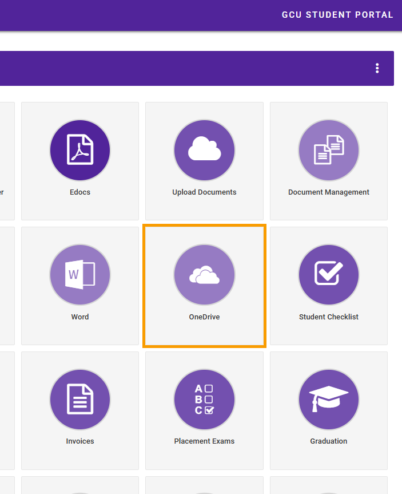Click the Placement Exams ABC icon

(x=204, y=400)
